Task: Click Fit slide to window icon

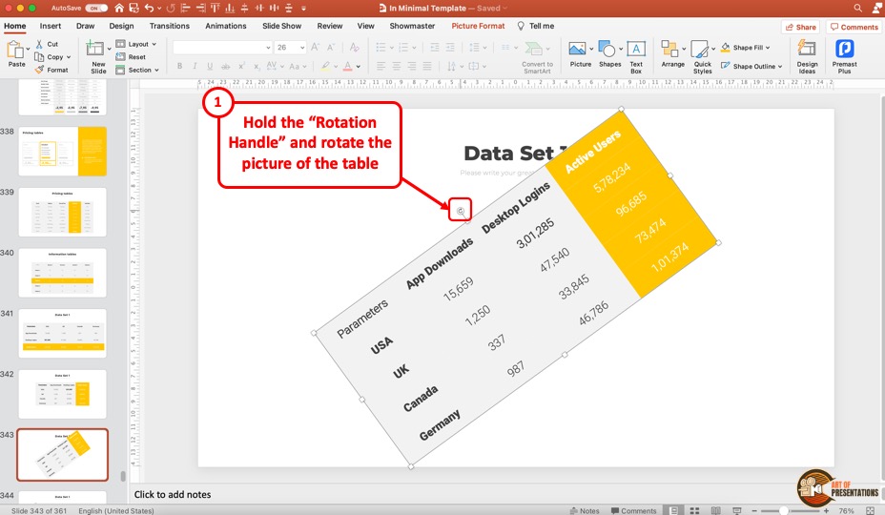Action: [870, 510]
